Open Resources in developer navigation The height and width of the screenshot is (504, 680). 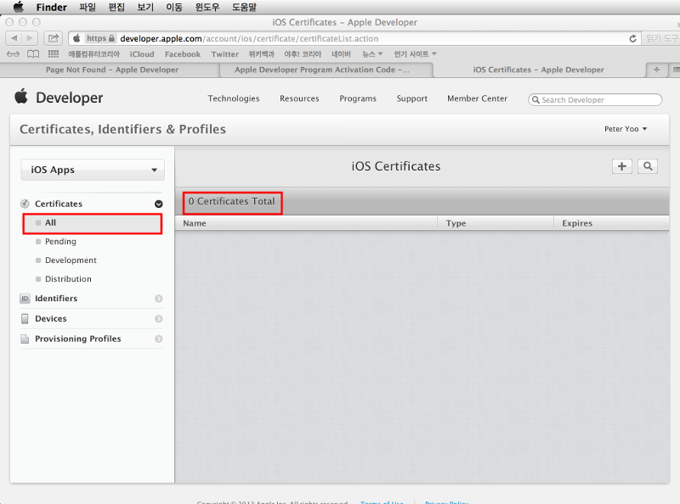[x=299, y=98]
